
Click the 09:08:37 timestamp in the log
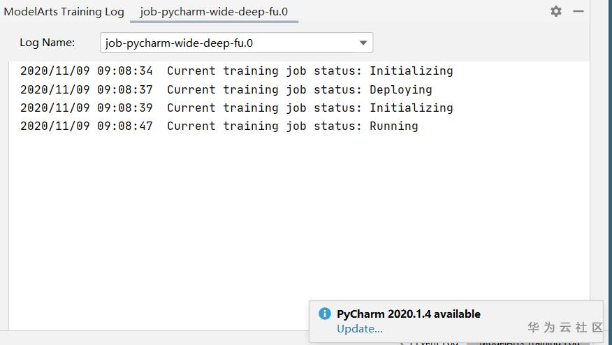point(125,89)
